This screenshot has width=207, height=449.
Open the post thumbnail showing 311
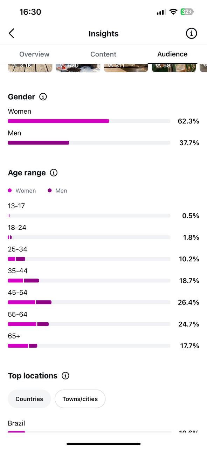point(126,68)
